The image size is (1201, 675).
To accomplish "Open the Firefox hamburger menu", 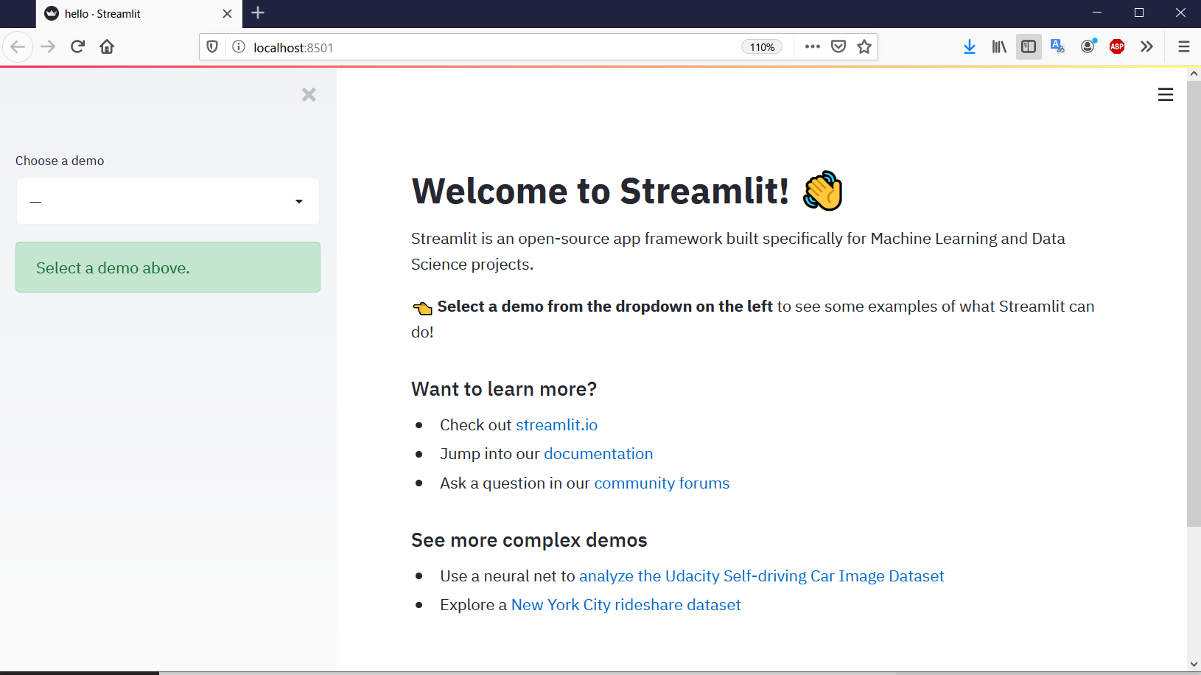I will (x=1184, y=46).
